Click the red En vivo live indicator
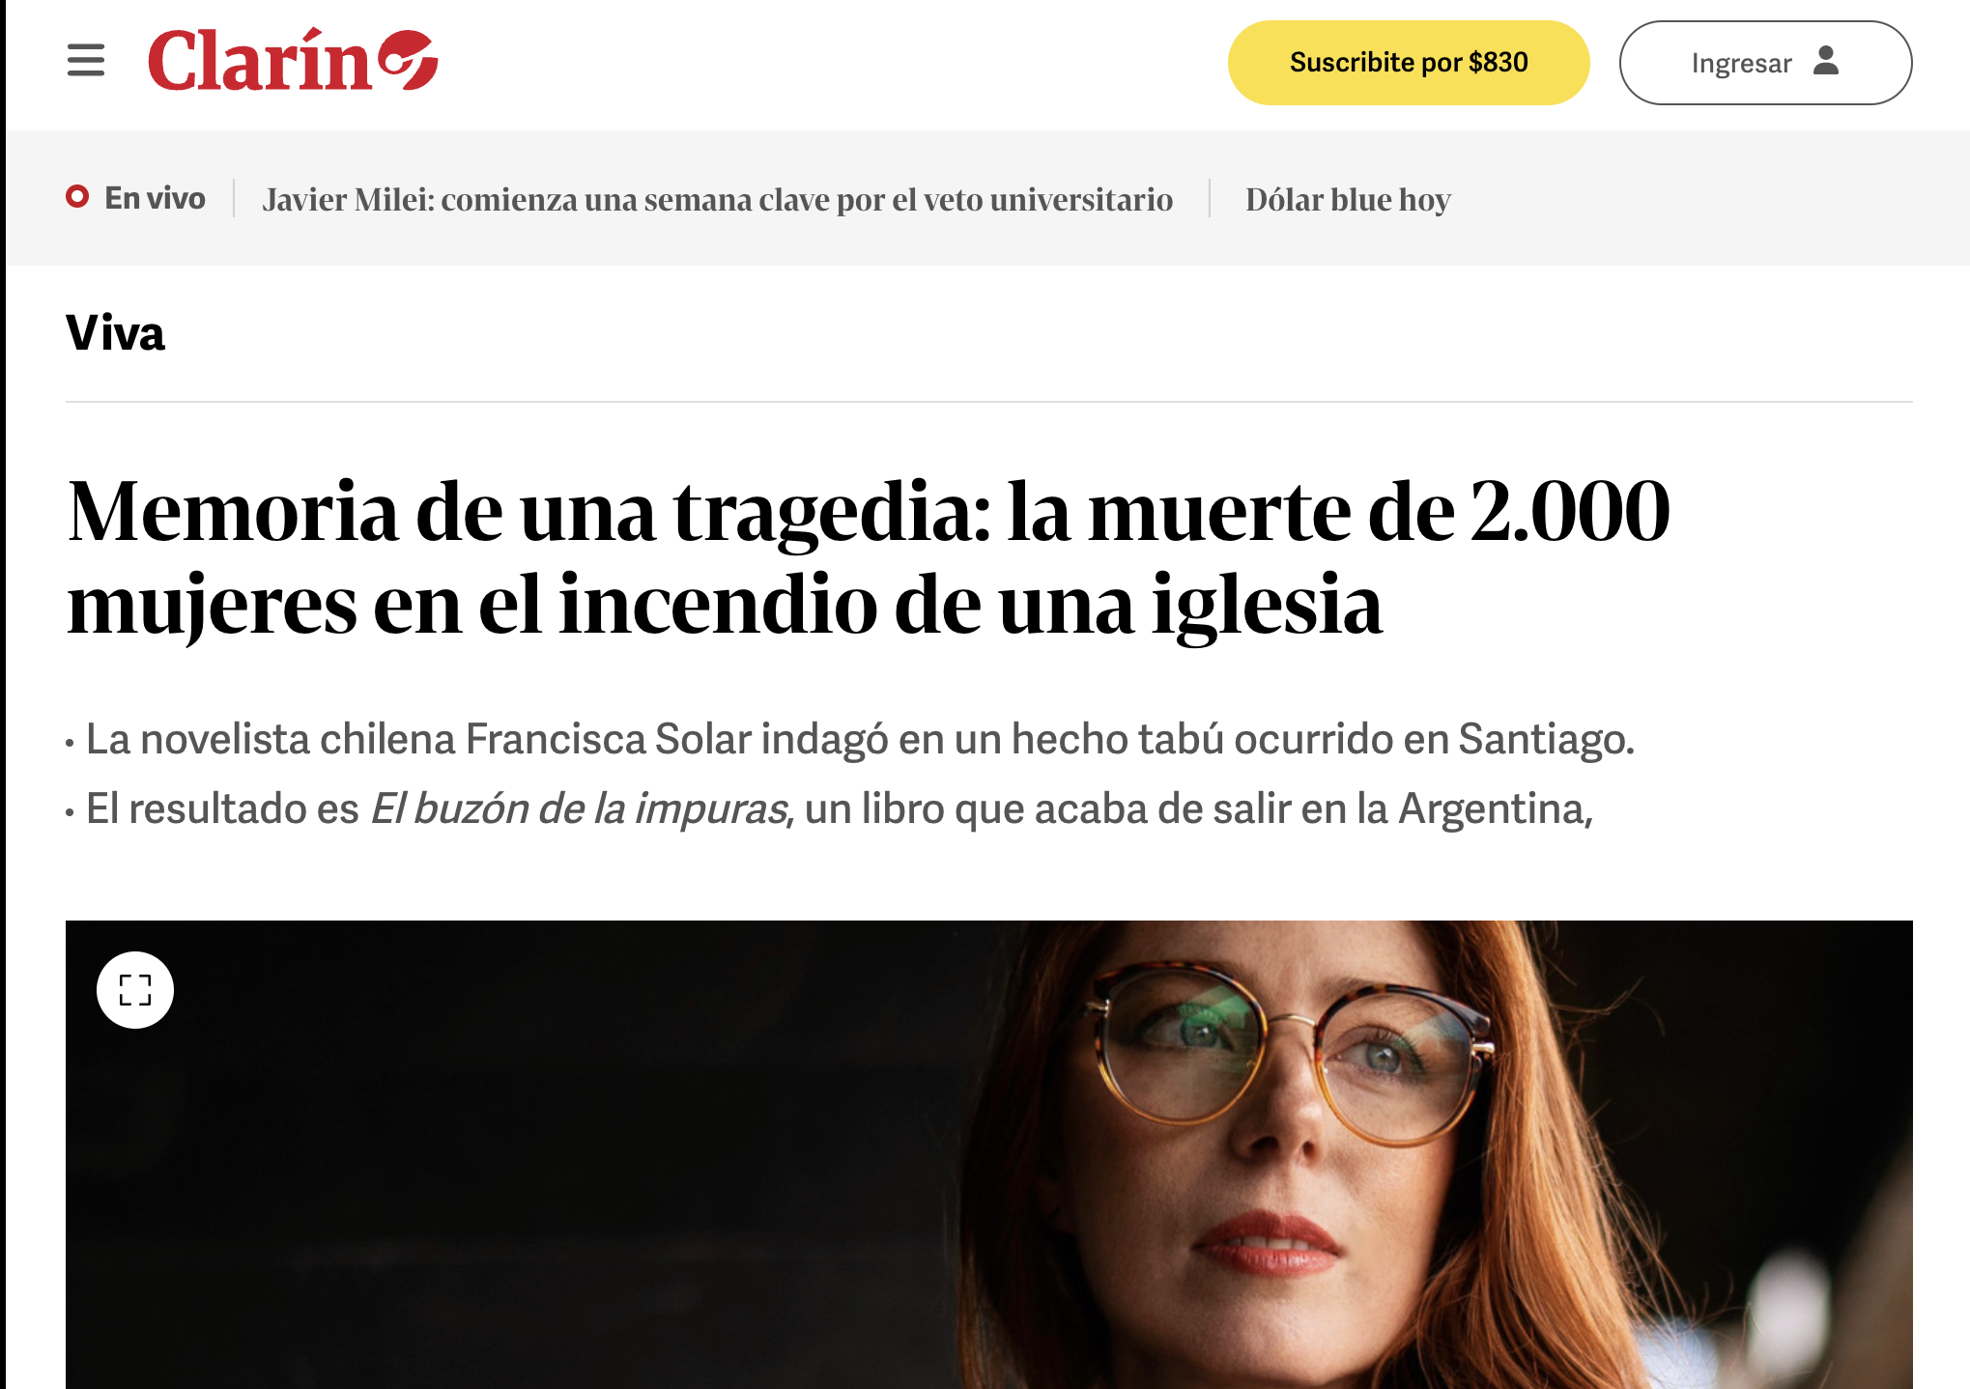The height and width of the screenshot is (1389, 1970). [77, 197]
